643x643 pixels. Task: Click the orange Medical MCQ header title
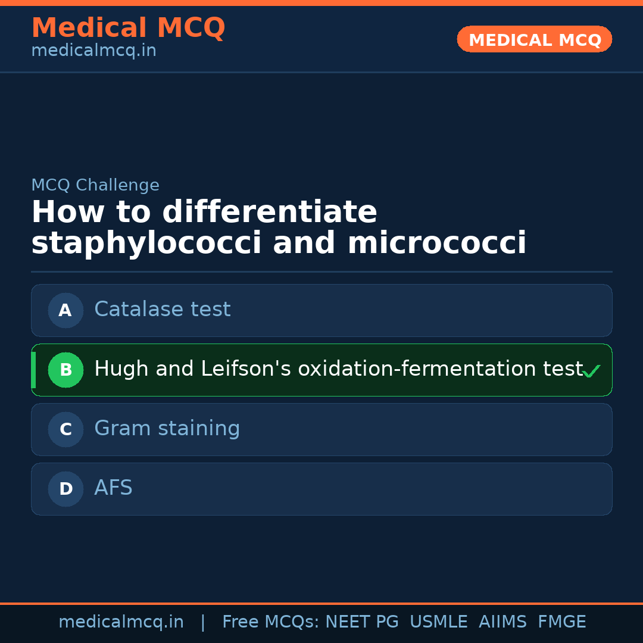click(128, 27)
